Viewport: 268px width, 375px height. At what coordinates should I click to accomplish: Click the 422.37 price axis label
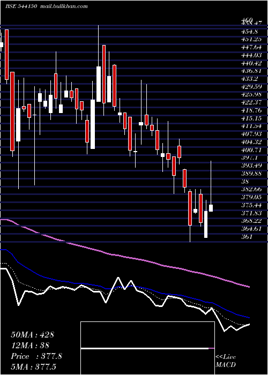(251, 102)
